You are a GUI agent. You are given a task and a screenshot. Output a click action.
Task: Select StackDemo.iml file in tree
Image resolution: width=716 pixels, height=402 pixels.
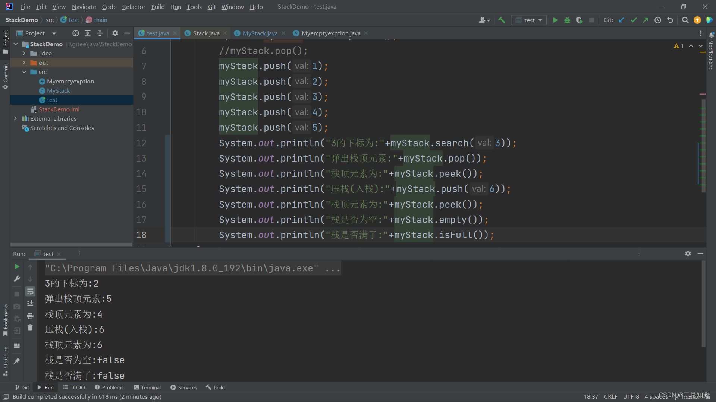coord(59,109)
